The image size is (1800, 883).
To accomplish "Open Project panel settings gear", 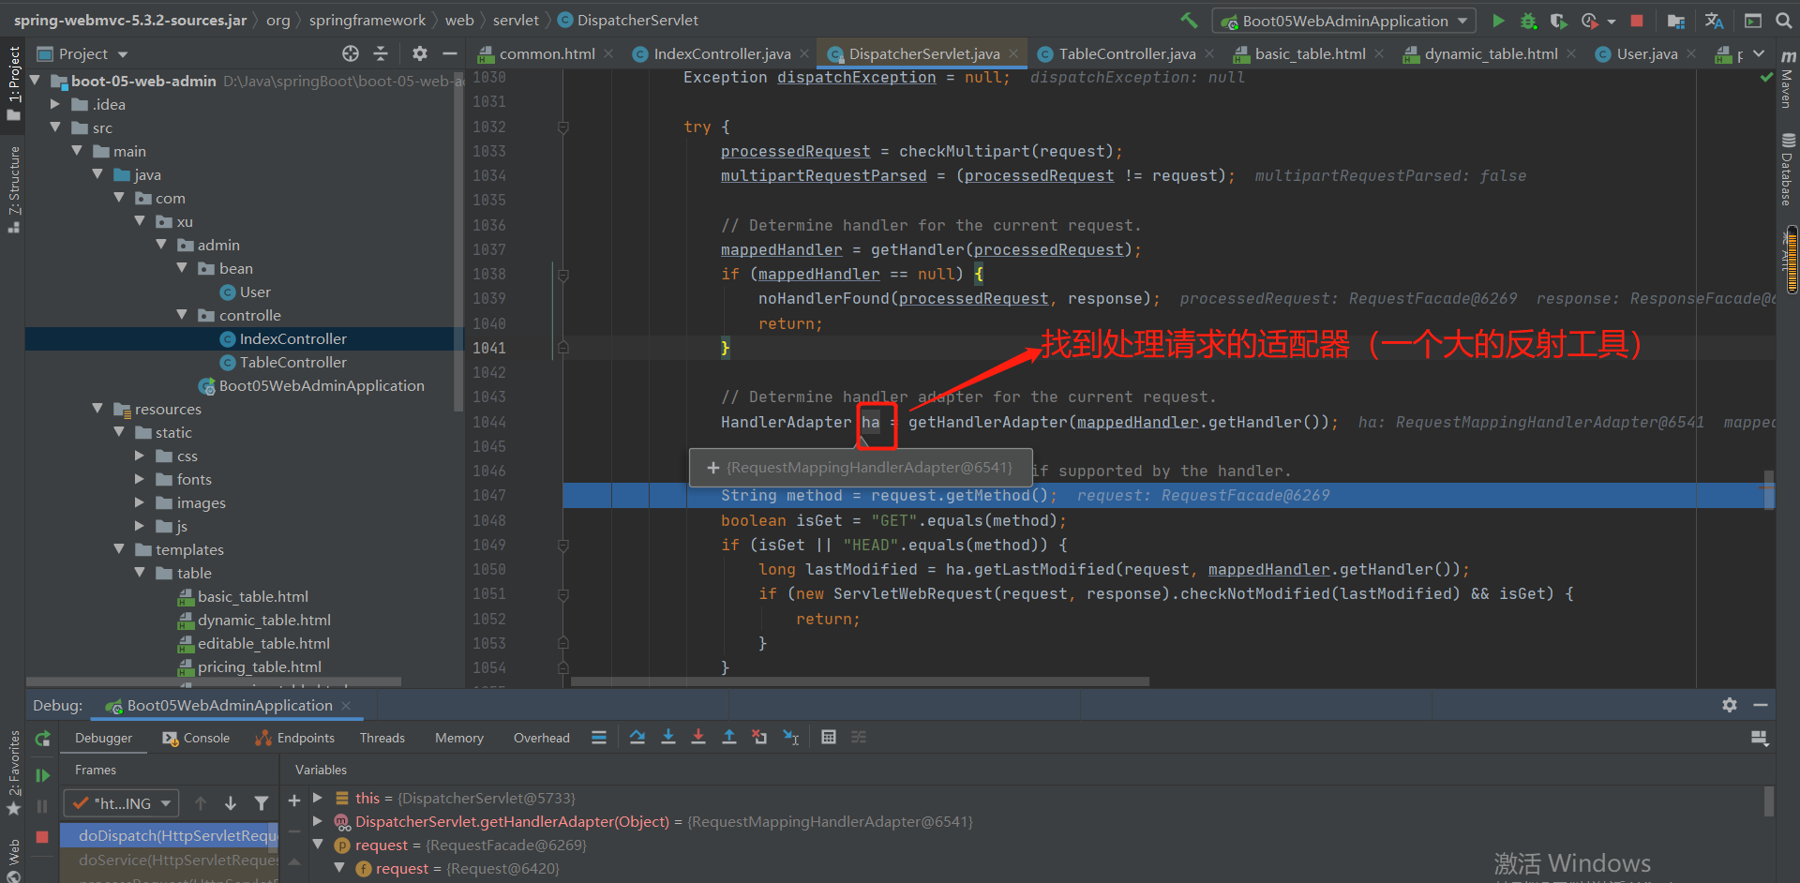I will pos(419,53).
